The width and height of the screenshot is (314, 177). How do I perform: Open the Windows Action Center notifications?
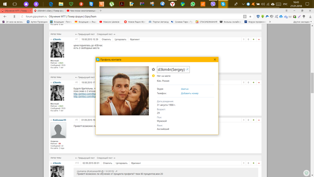click(307, 4)
